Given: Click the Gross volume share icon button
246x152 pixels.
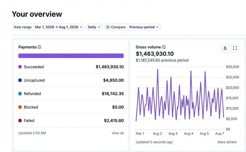Looking at the screenshot, I should (x=225, y=48).
